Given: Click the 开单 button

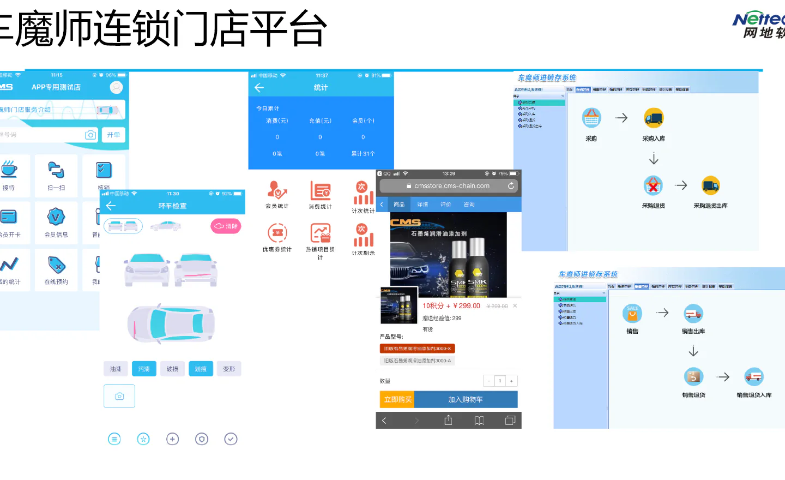Looking at the screenshot, I should click(x=113, y=135).
